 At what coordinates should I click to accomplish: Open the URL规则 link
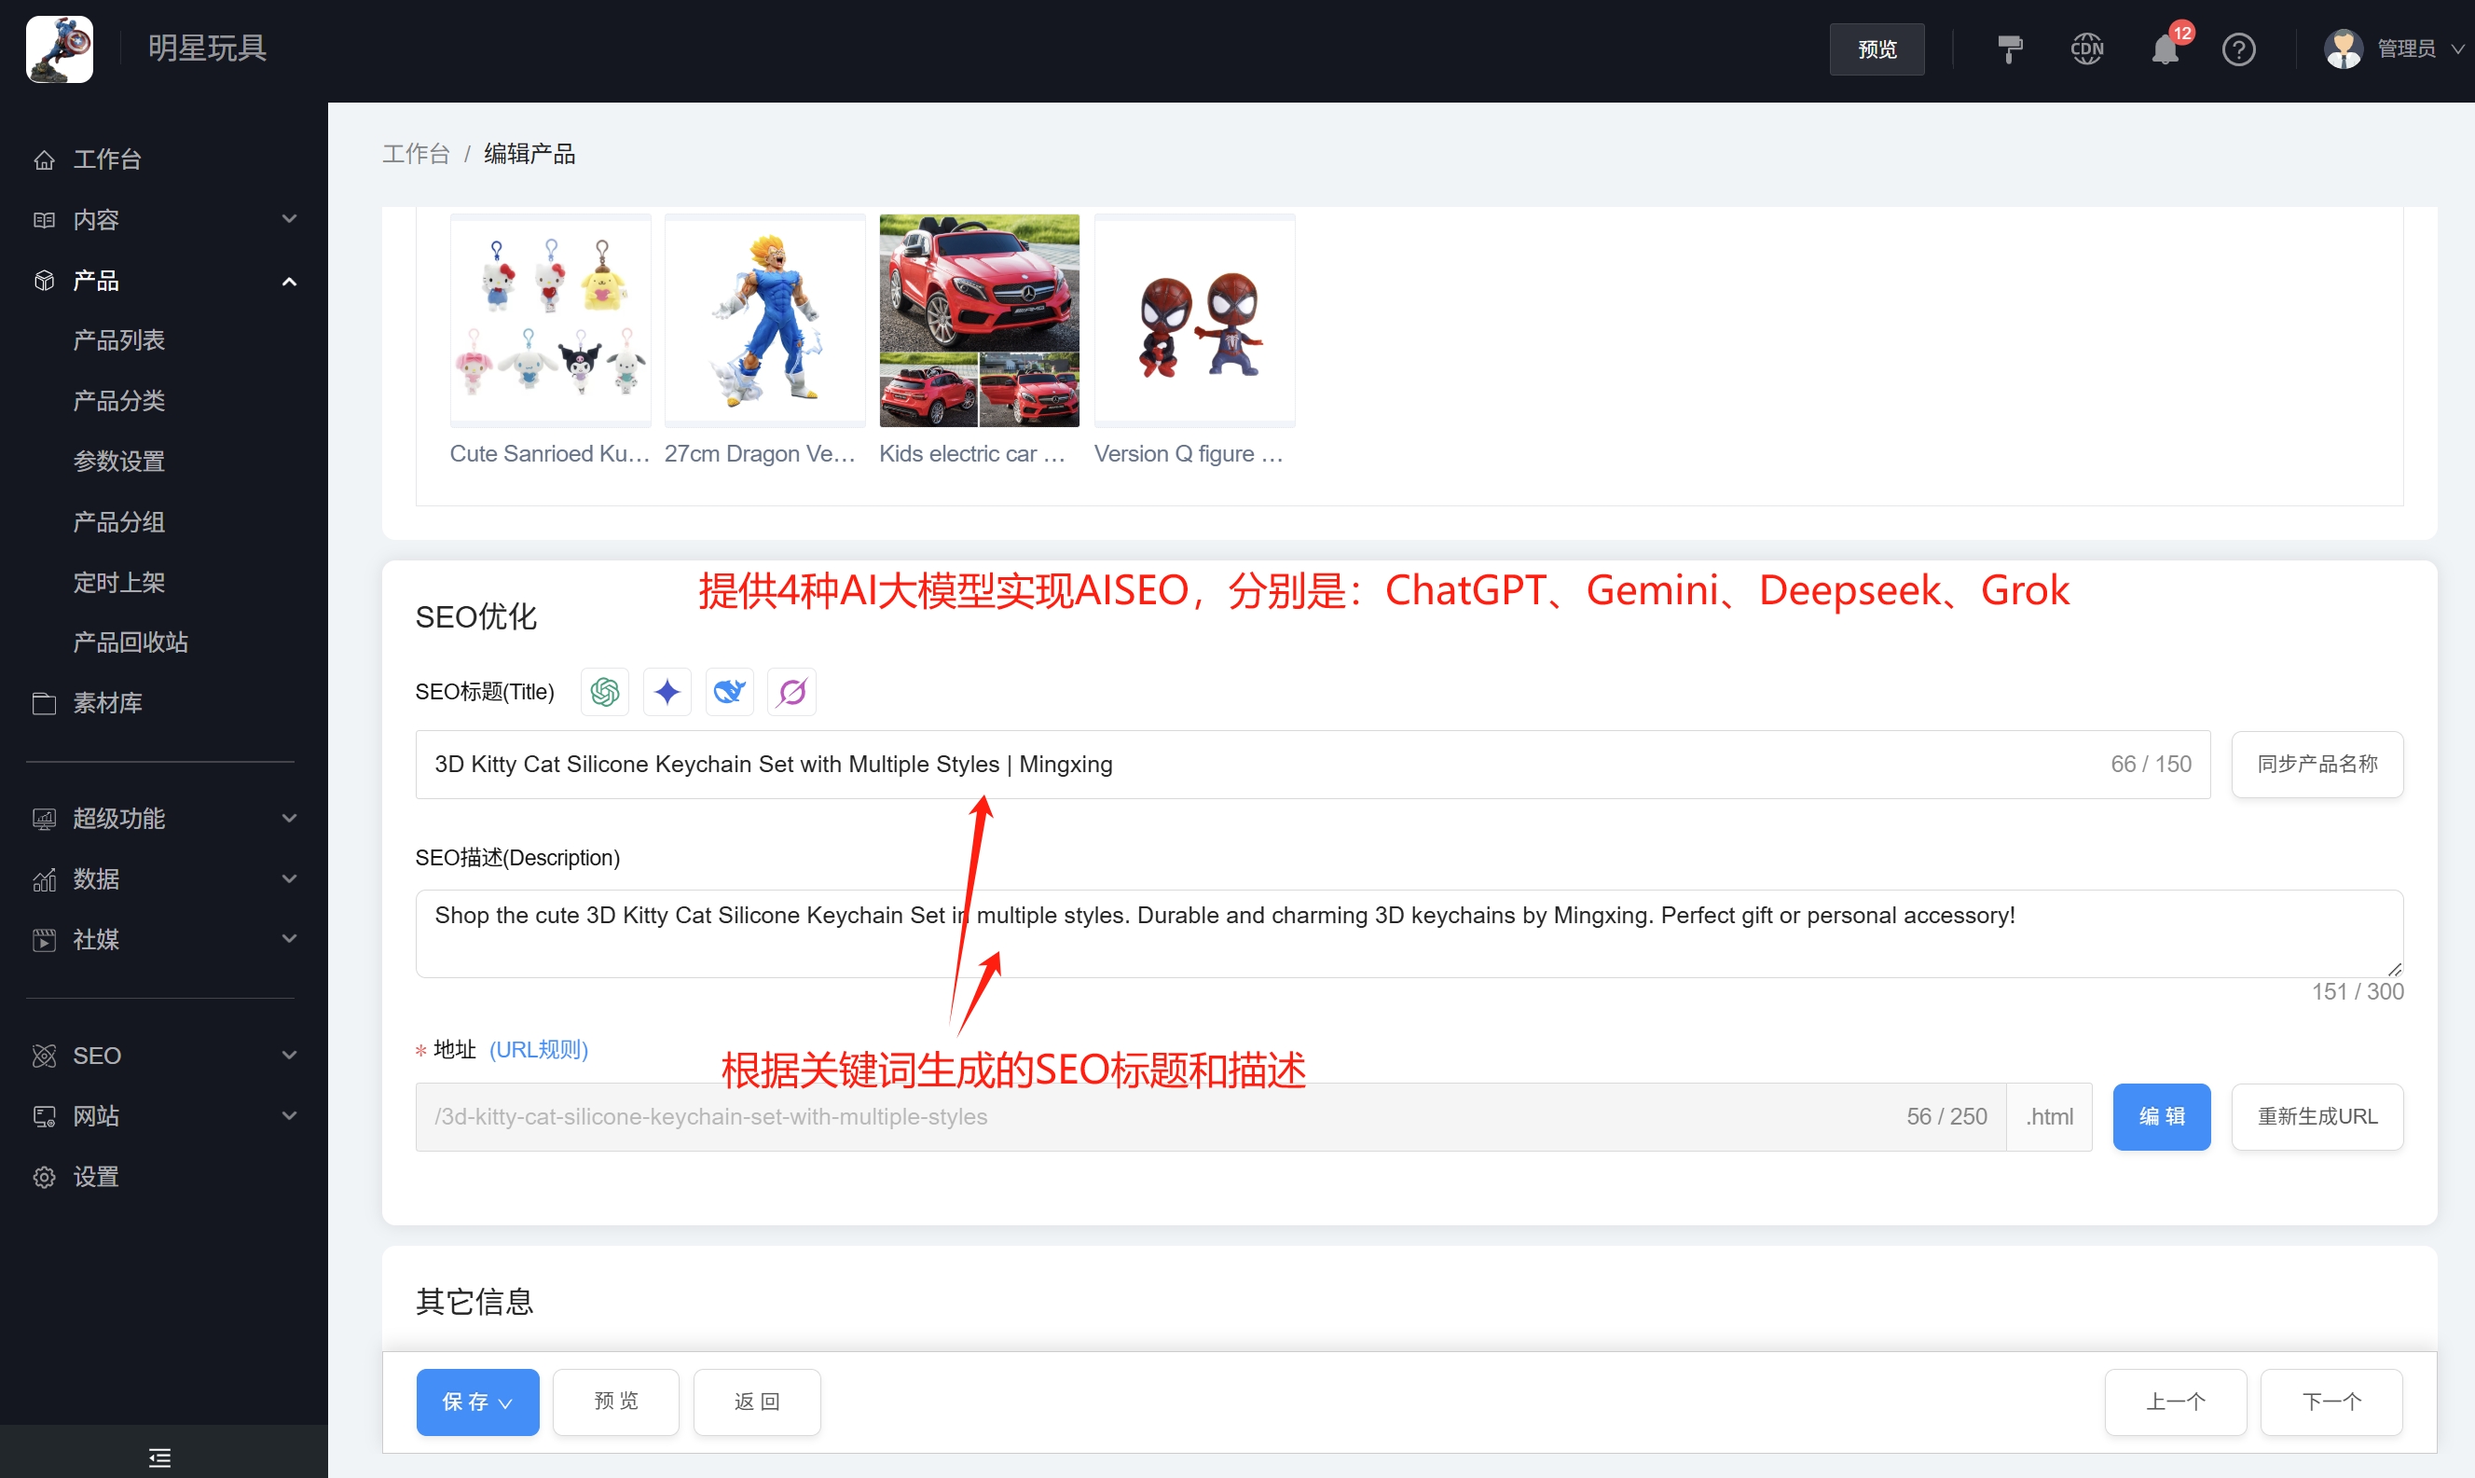tap(538, 1049)
